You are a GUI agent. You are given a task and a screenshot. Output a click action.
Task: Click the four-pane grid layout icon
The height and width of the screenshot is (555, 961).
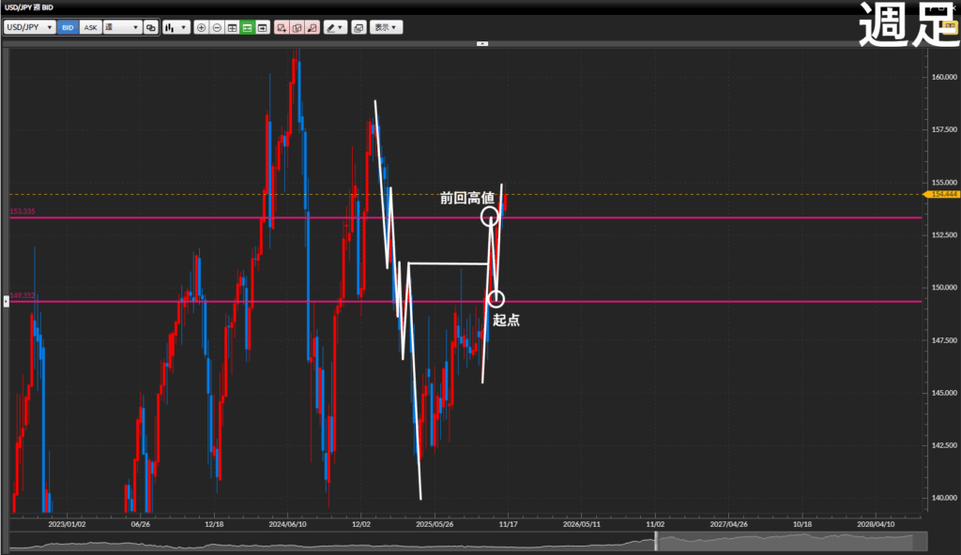coord(232,28)
